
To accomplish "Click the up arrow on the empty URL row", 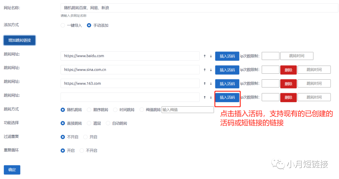I will click(205, 97).
